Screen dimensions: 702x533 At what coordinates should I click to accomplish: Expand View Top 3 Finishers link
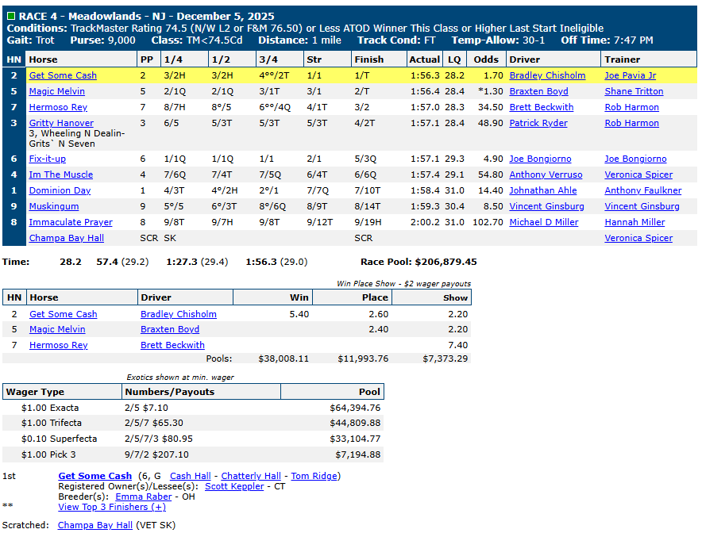pyautogui.click(x=111, y=507)
